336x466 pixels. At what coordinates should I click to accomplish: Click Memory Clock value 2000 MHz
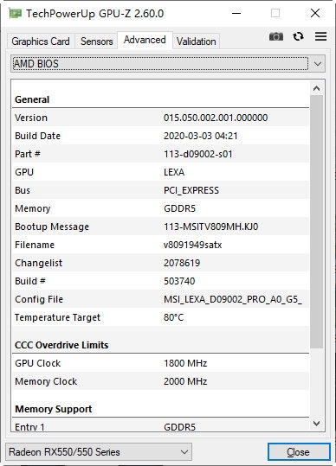tap(185, 381)
